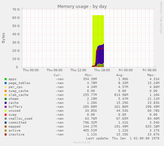Click the mapped brown legend swatch
The height and width of the screenshot is (146, 164).
click(6, 127)
